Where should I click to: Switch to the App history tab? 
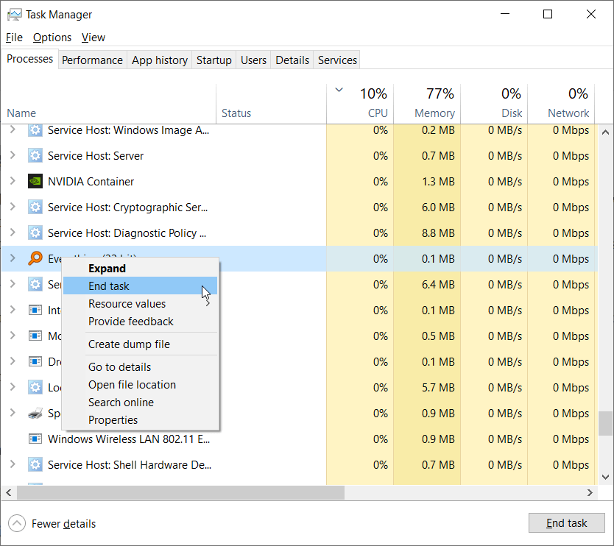pyautogui.click(x=159, y=60)
